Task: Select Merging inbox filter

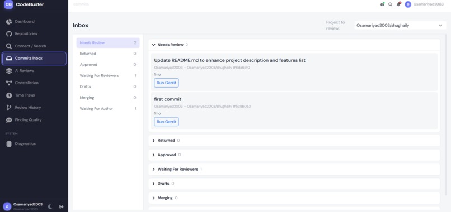Action: point(108,98)
